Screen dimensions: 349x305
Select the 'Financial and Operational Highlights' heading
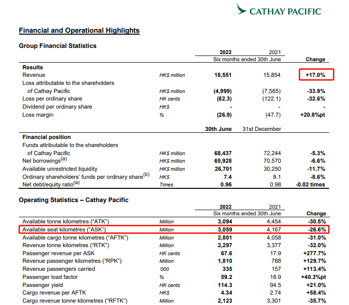pyautogui.click(x=79, y=30)
